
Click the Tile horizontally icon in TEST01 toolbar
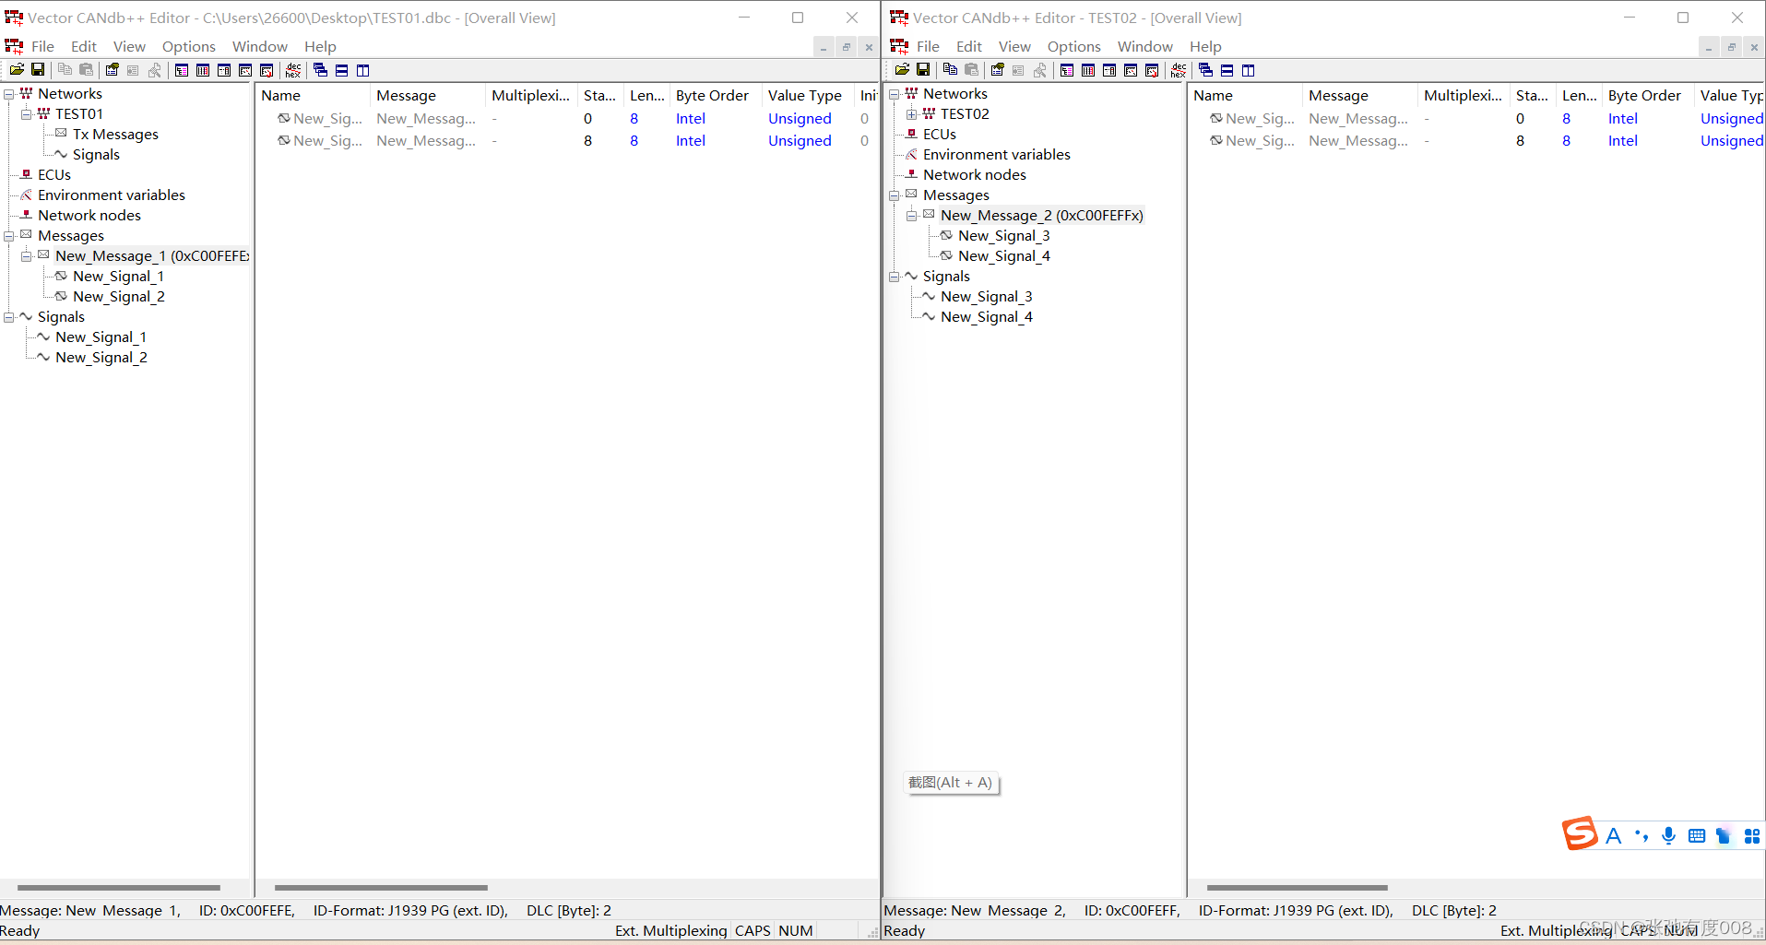tap(341, 70)
